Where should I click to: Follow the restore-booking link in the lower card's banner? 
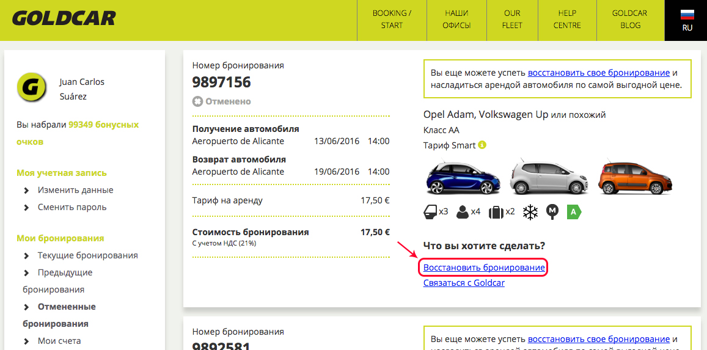pos(599,339)
